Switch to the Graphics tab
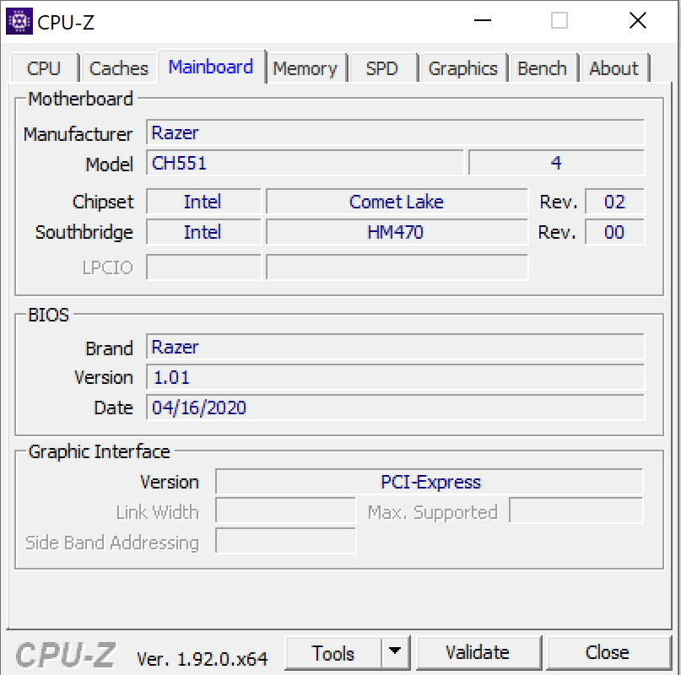 pyautogui.click(x=463, y=68)
